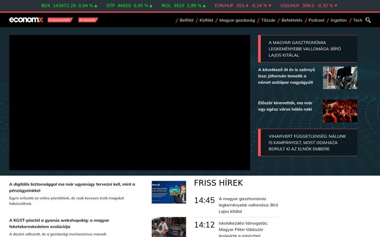Open the Podcast section
Viewport: 380px width, 237px height.
pos(316,21)
